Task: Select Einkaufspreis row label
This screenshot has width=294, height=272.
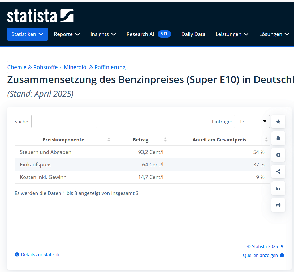Action: (36, 165)
